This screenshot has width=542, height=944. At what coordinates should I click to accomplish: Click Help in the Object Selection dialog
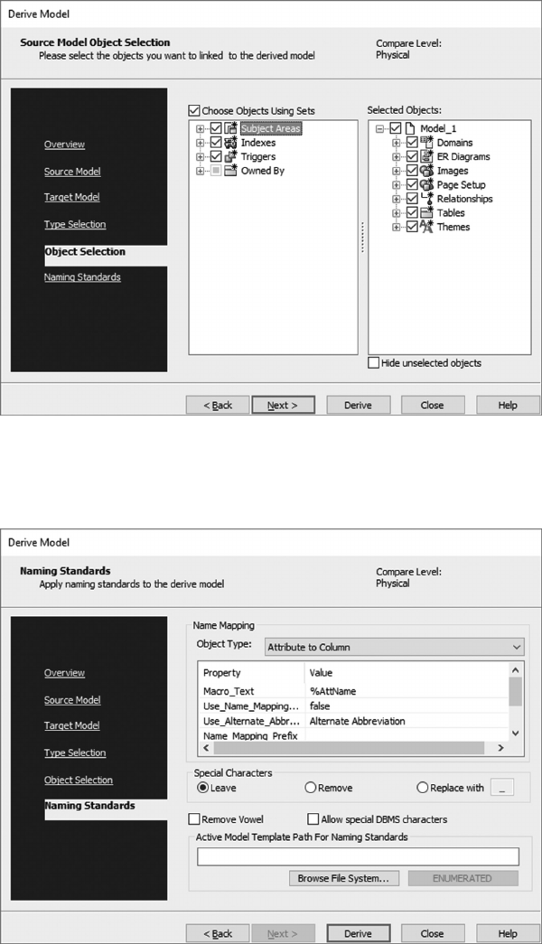pos(508,406)
